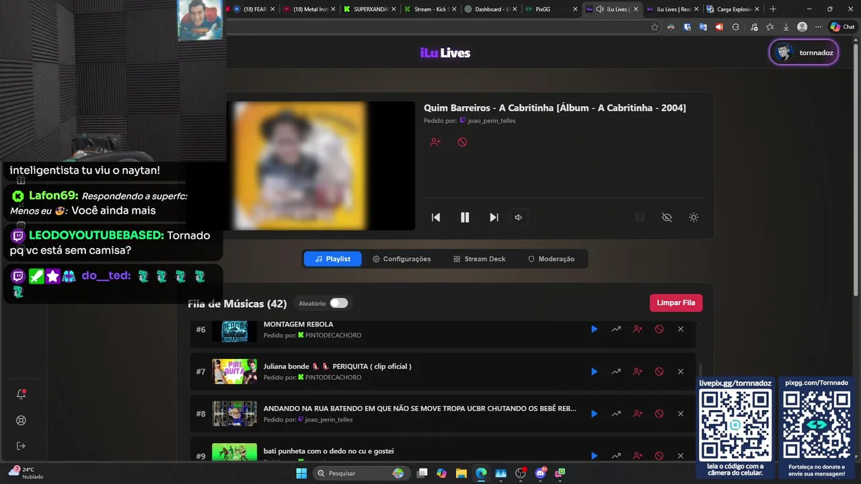Screen dimensions: 861x484
Task: Block requester of PERIQUITA track
Action: pos(638,372)
